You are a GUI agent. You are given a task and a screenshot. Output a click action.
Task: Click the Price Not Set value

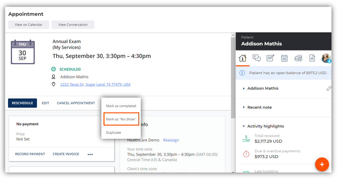pyautogui.click(x=23, y=139)
